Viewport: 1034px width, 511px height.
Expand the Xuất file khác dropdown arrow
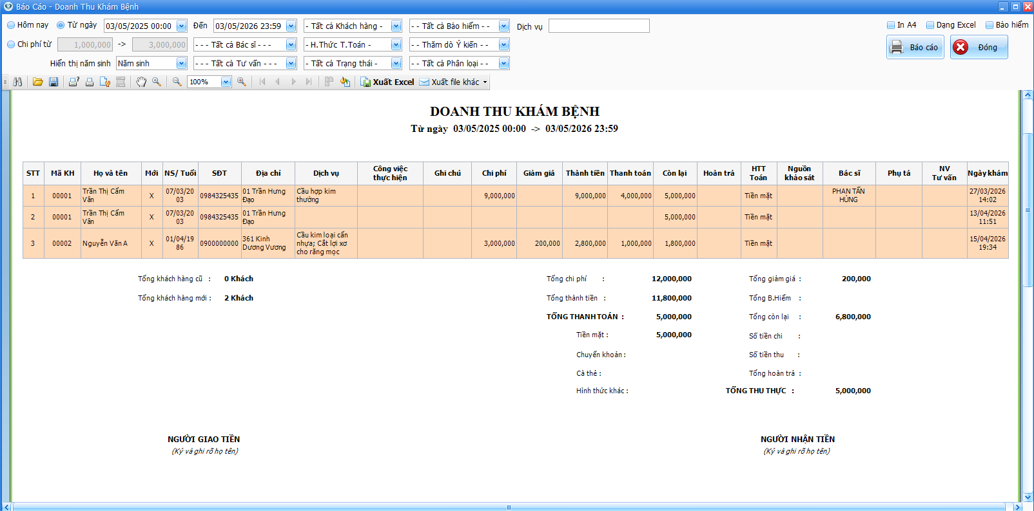[485, 82]
